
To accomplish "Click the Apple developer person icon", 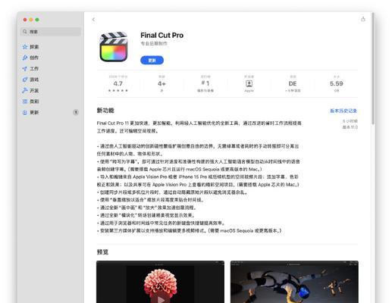I will [x=249, y=83].
